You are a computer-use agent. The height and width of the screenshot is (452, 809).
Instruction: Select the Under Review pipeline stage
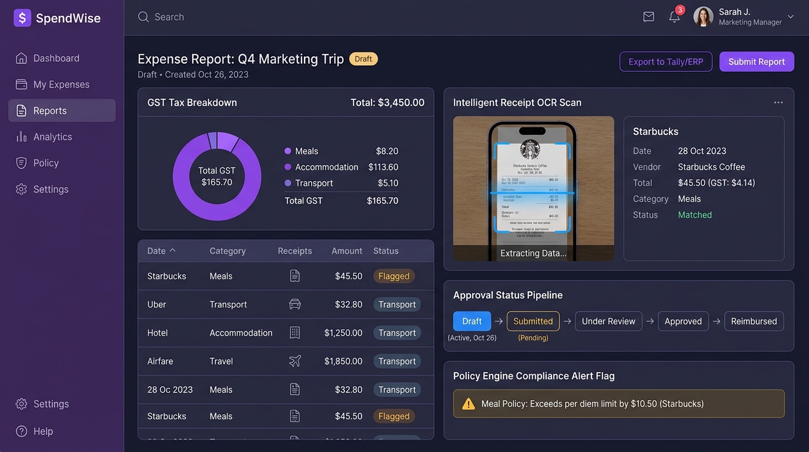tap(609, 321)
